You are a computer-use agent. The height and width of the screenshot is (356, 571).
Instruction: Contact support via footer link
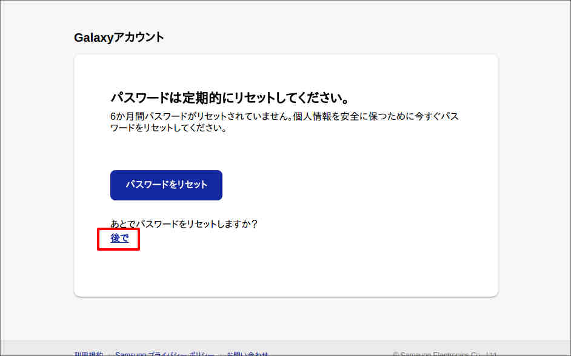[x=247, y=353]
